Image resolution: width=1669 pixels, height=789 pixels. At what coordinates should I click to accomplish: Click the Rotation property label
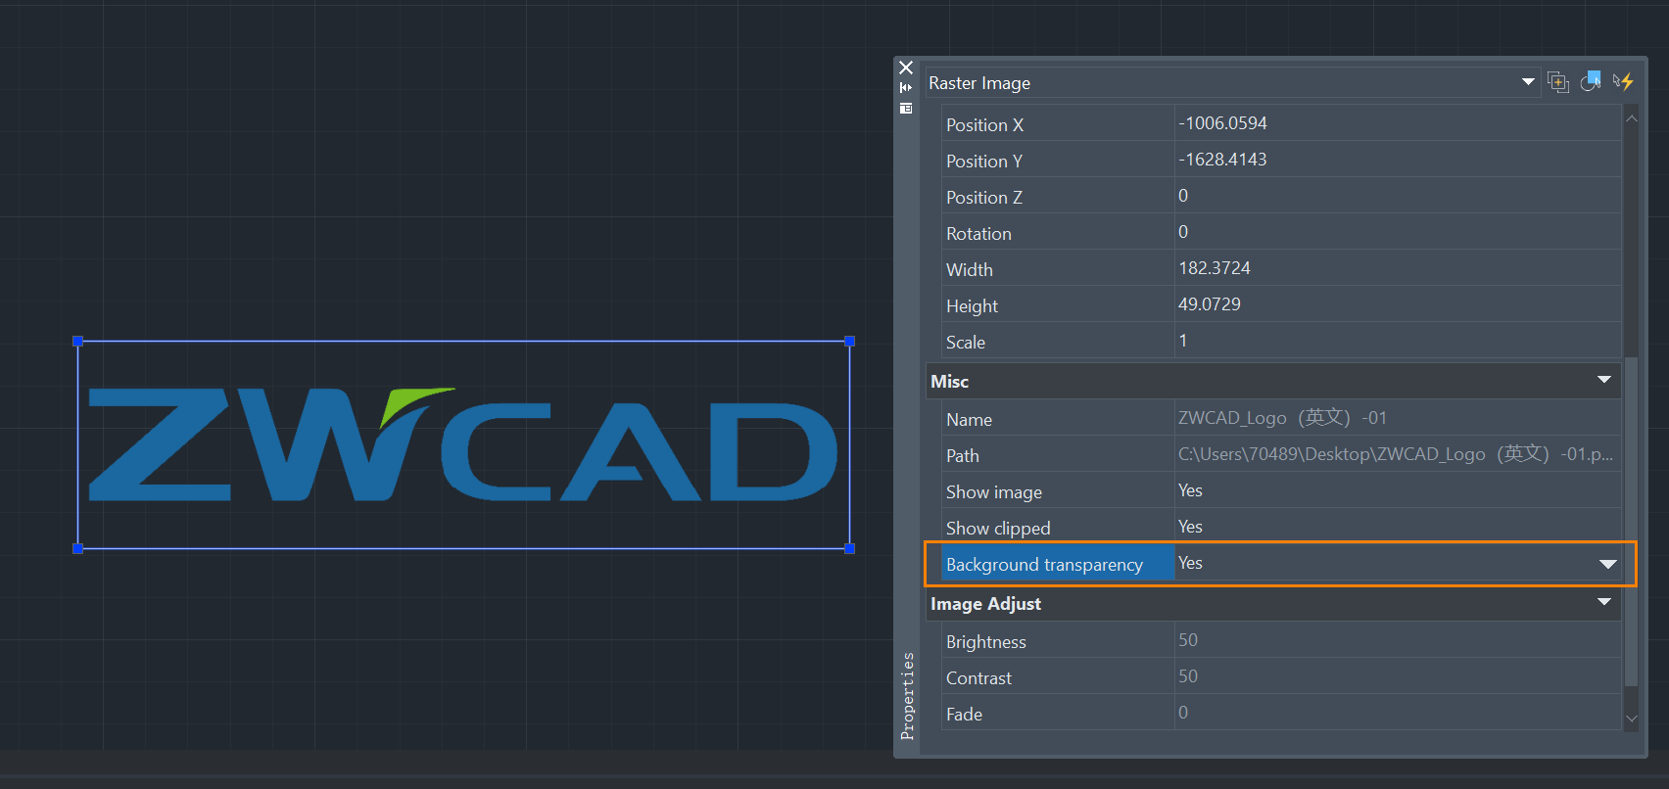click(x=978, y=234)
